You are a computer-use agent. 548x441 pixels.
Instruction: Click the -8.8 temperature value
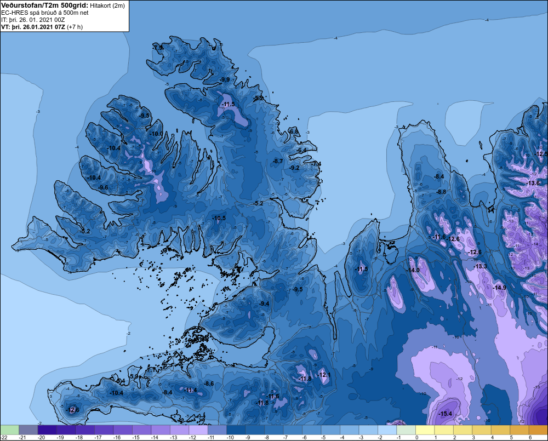pyautogui.click(x=441, y=192)
